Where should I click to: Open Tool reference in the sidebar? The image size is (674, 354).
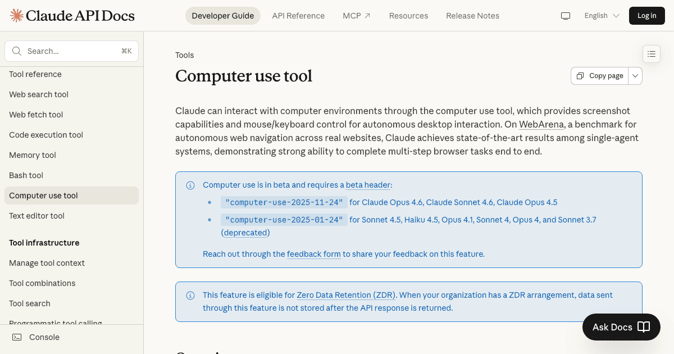pos(35,74)
